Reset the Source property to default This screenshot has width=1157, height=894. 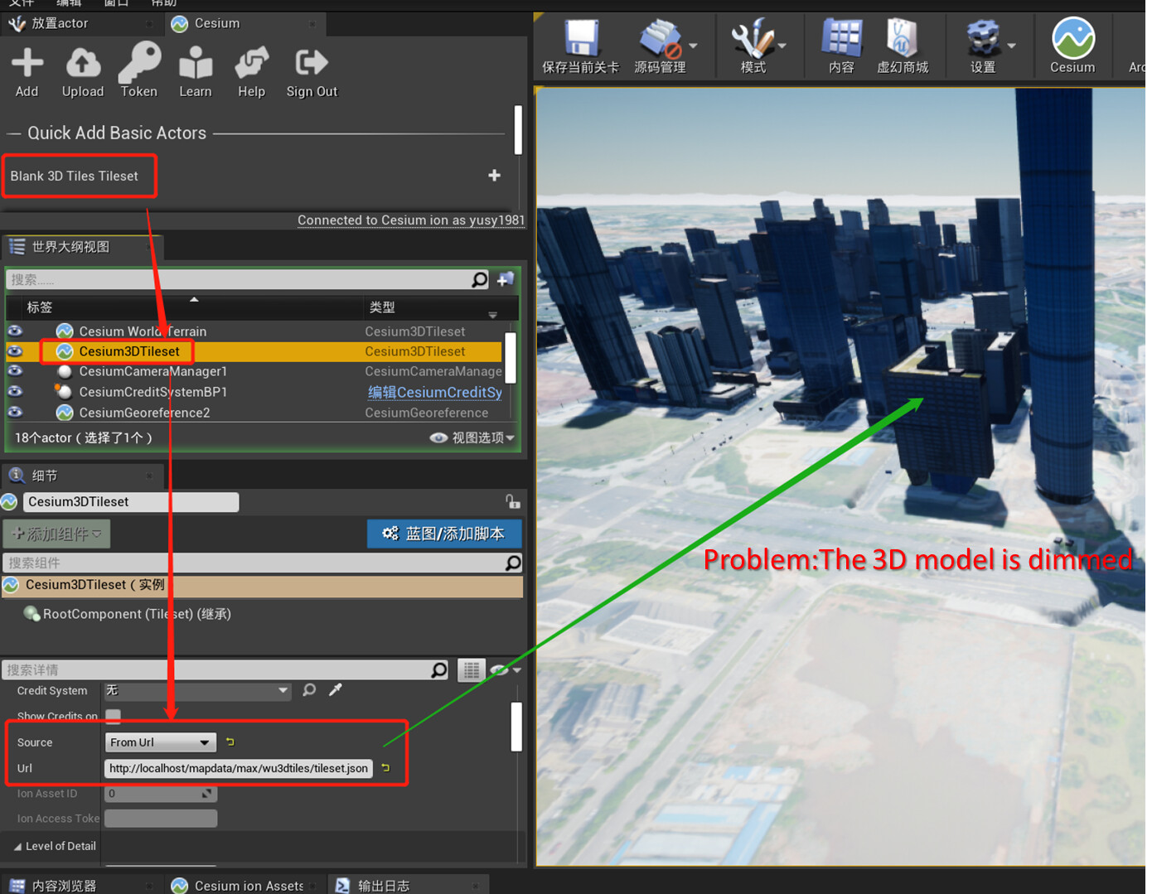point(230,742)
